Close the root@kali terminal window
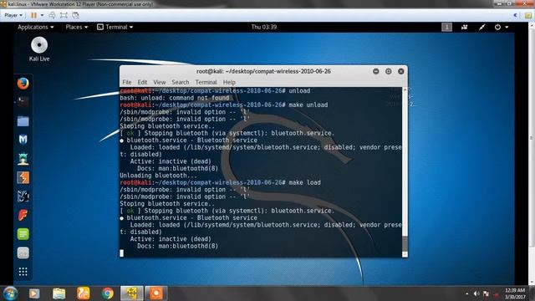Viewport: 535px width, 301px height. [x=401, y=71]
